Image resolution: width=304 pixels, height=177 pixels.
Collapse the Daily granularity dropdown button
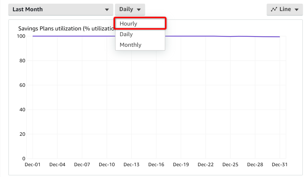coord(130,9)
